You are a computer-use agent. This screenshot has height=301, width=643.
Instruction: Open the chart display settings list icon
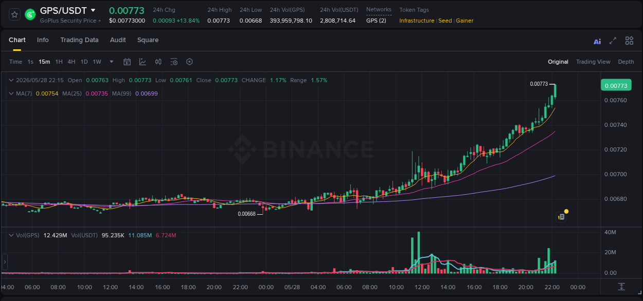[174, 62]
